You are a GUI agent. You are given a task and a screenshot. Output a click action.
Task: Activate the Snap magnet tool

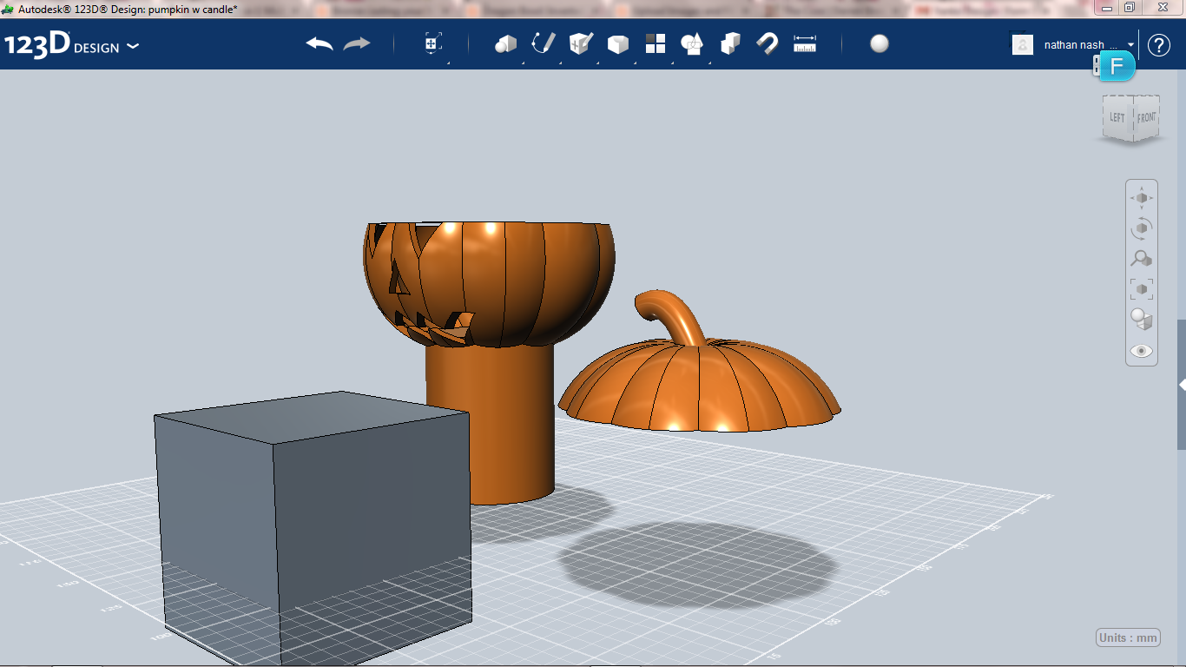click(767, 43)
